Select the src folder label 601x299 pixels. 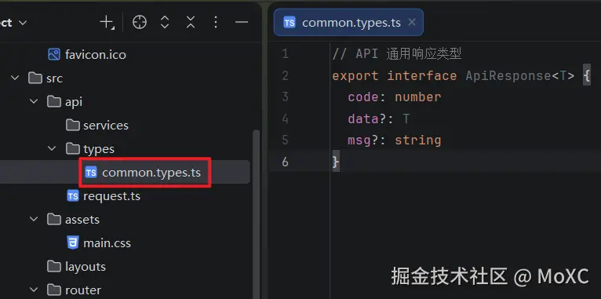point(54,78)
